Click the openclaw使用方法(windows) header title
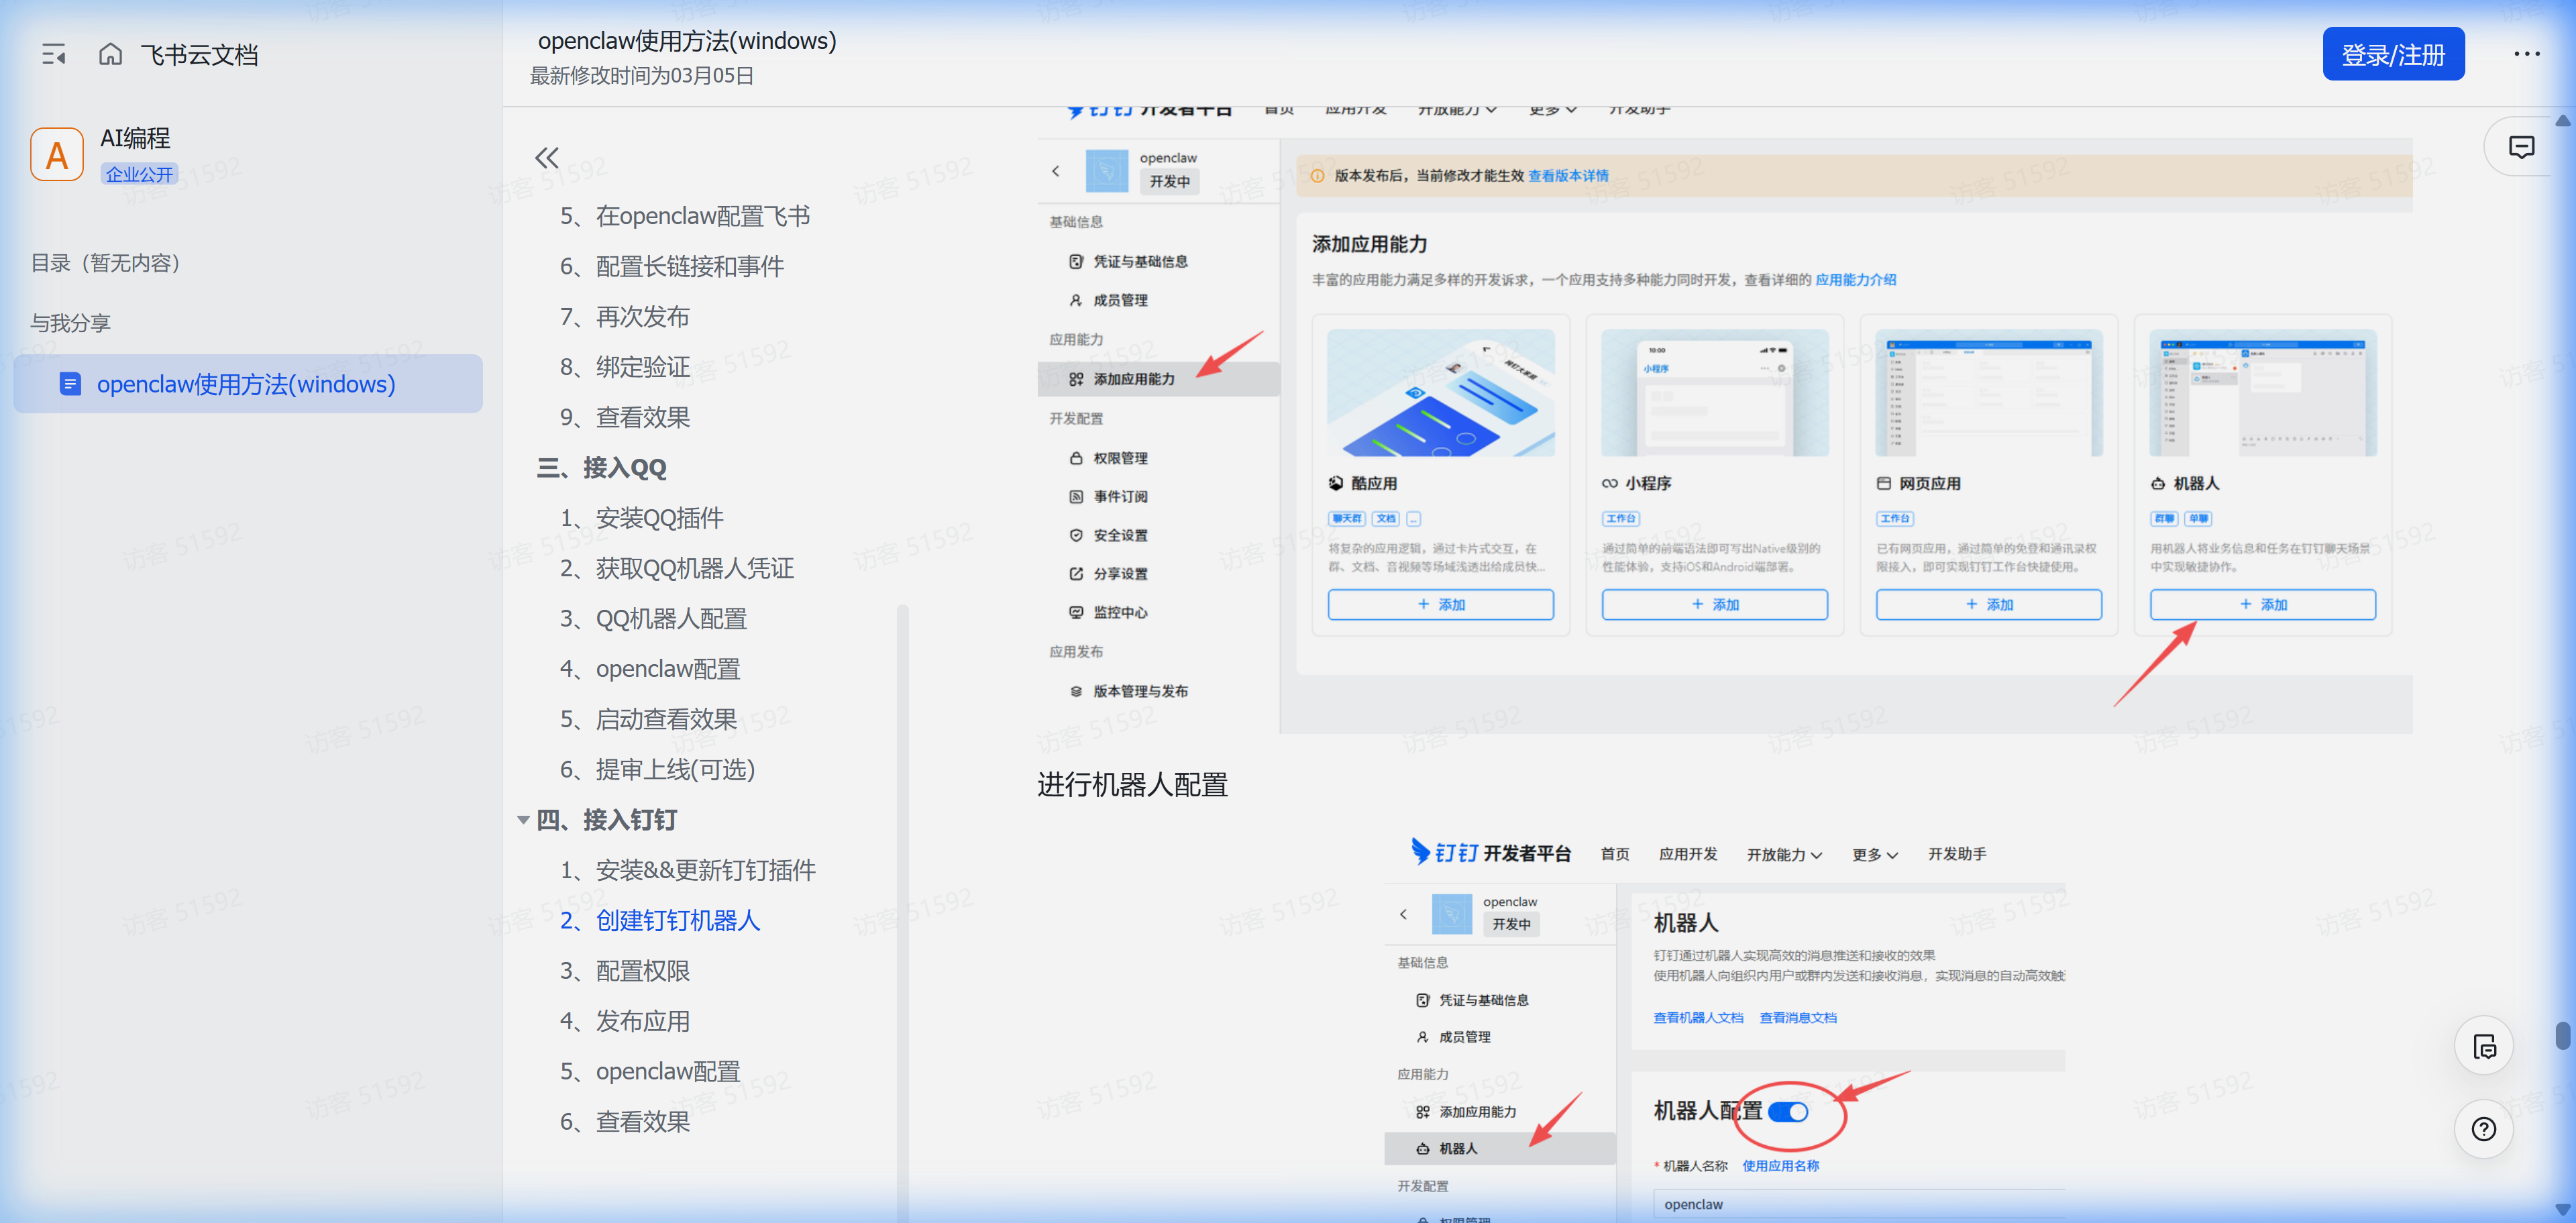2576x1223 pixels. pyautogui.click(x=687, y=40)
